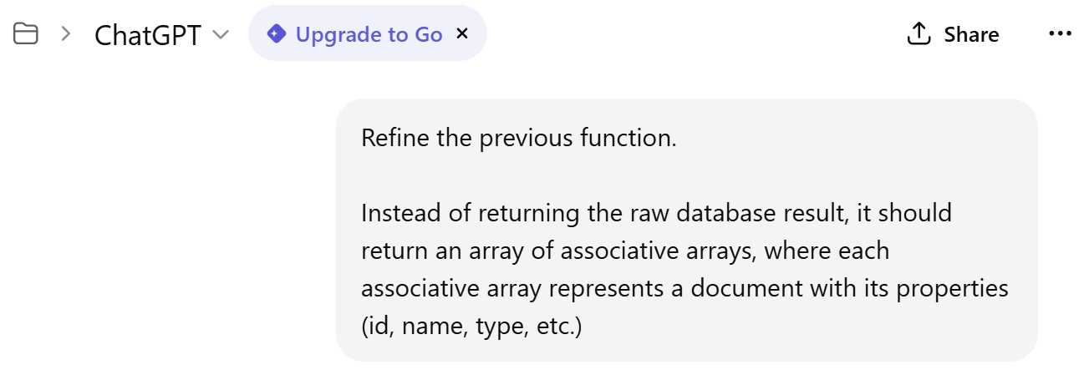This screenshot has height=375, width=1084.
Task: Select the "Refine the previous function." line
Action: (x=518, y=138)
